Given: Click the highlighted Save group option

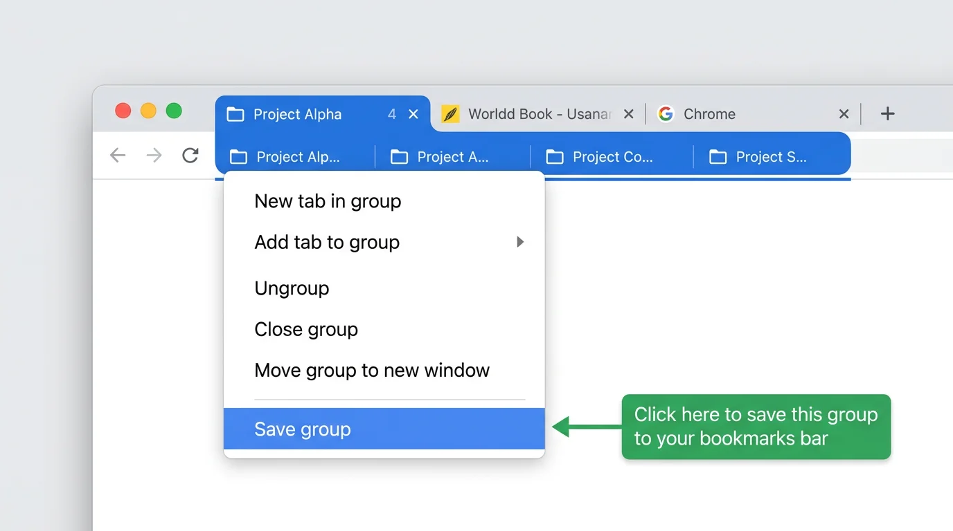Looking at the screenshot, I should [303, 429].
